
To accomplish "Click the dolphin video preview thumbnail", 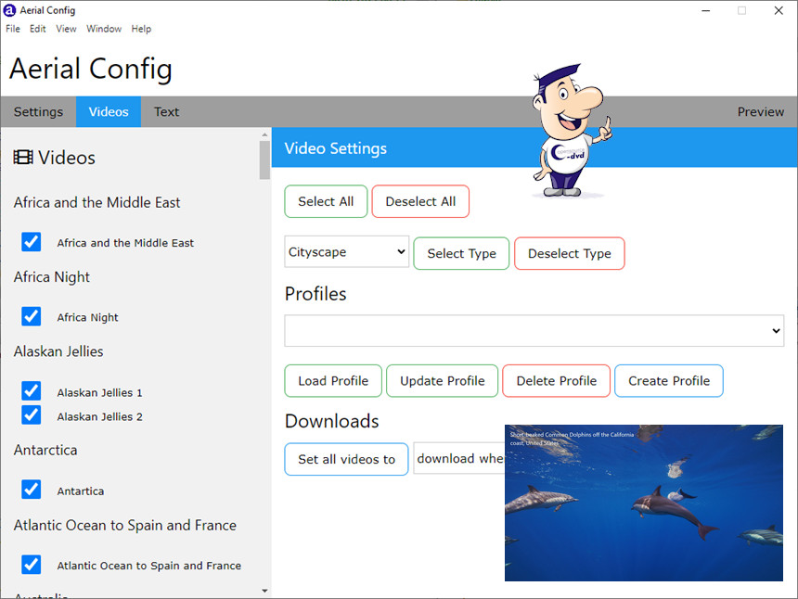I will (x=643, y=503).
